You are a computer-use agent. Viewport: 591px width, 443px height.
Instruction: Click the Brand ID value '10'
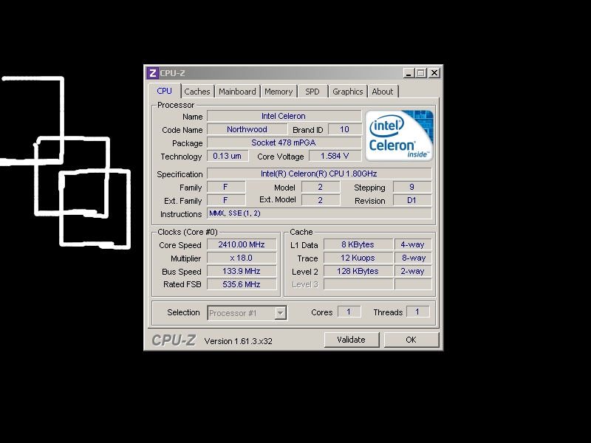click(x=344, y=129)
